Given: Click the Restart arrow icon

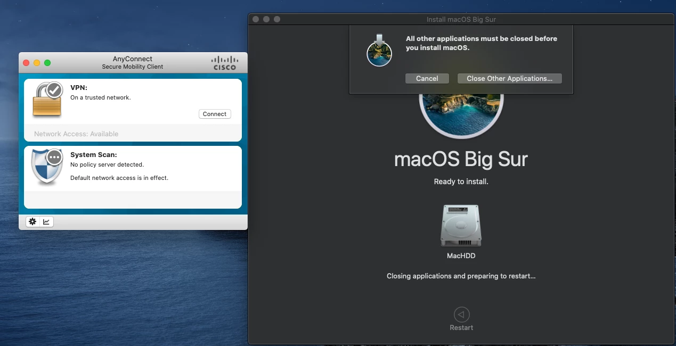Looking at the screenshot, I should (461, 314).
